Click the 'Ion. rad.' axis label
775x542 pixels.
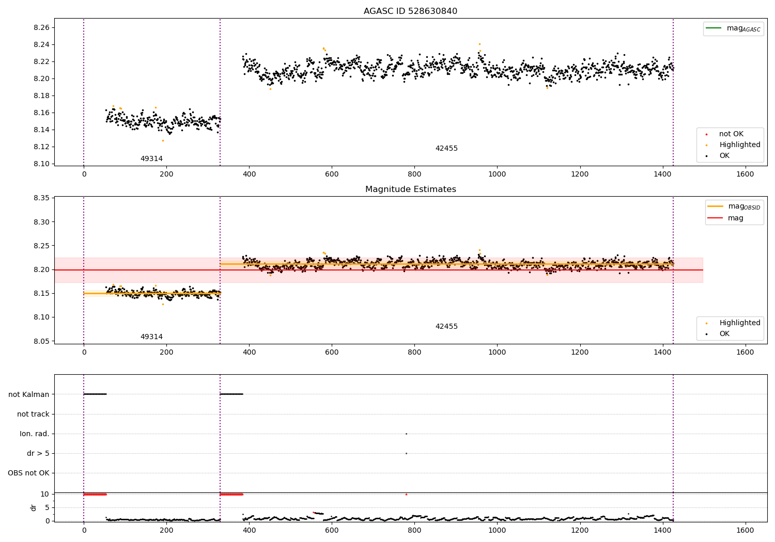(35, 434)
